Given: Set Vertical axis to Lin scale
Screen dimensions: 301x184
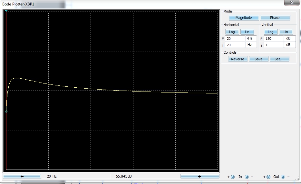Looking at the screenshot, I should click(x=286, y=32).
